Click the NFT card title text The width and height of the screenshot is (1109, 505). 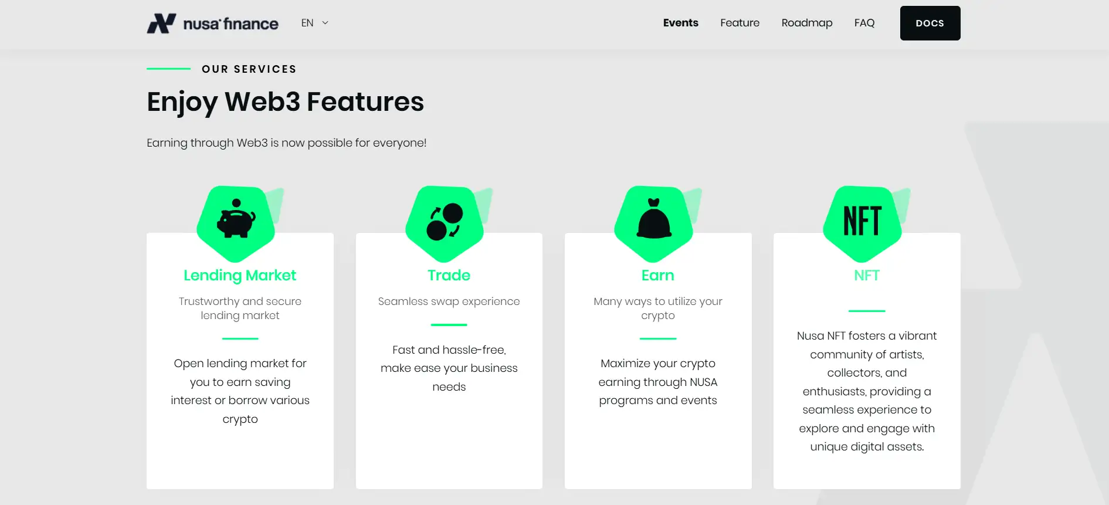866,275
